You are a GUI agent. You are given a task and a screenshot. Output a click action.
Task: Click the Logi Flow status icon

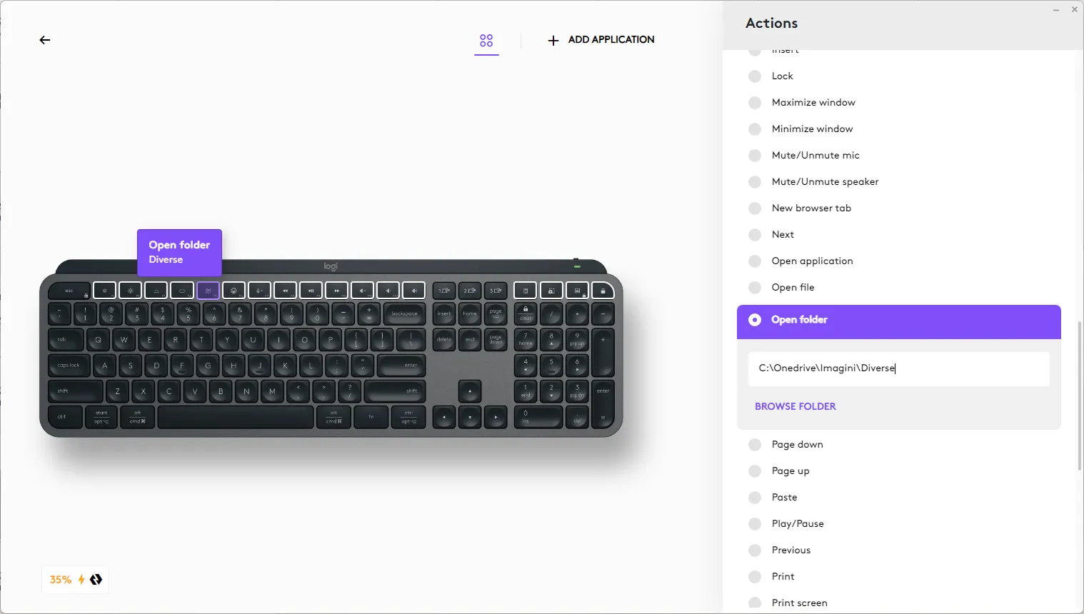point(96,580)
